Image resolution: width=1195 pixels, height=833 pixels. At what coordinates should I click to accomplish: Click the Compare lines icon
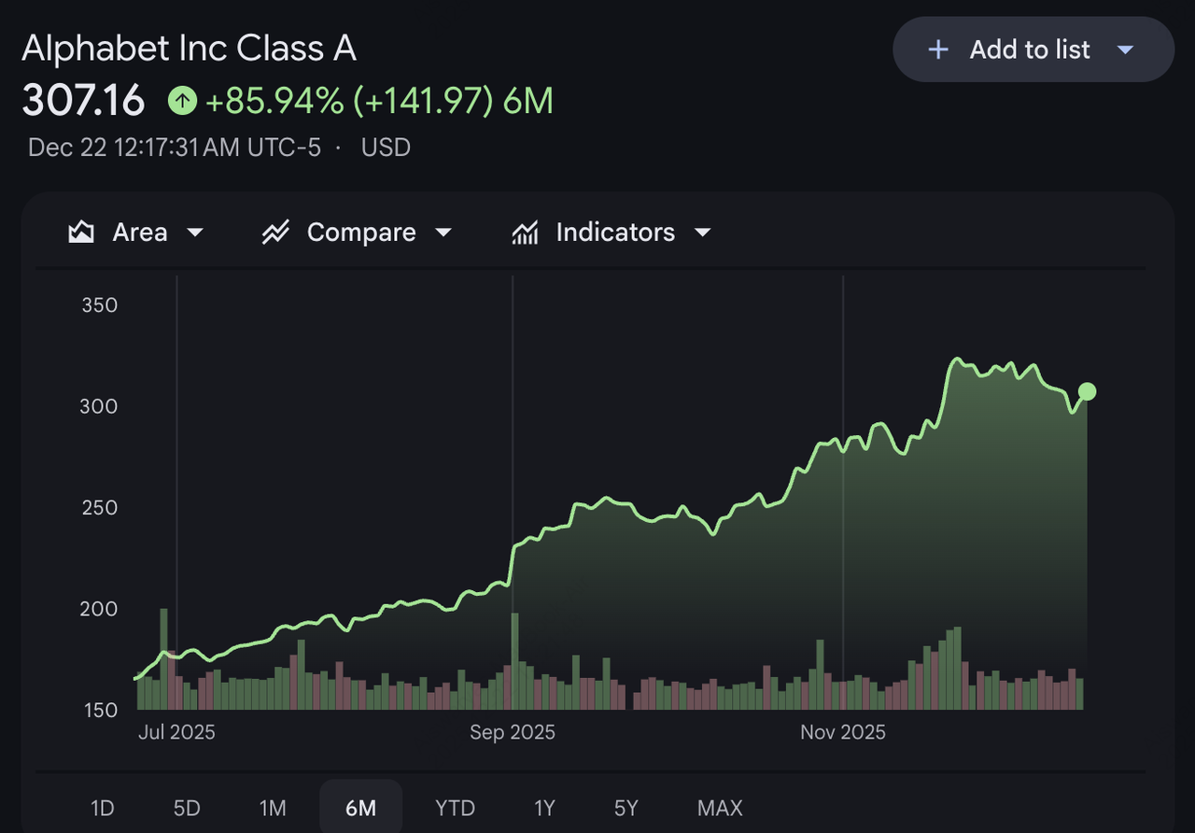click(x=275, y=232)
